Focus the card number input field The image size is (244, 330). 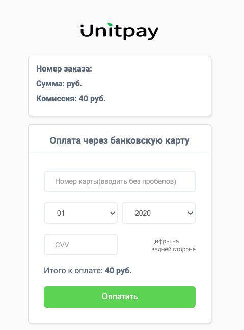click(120, 181)
